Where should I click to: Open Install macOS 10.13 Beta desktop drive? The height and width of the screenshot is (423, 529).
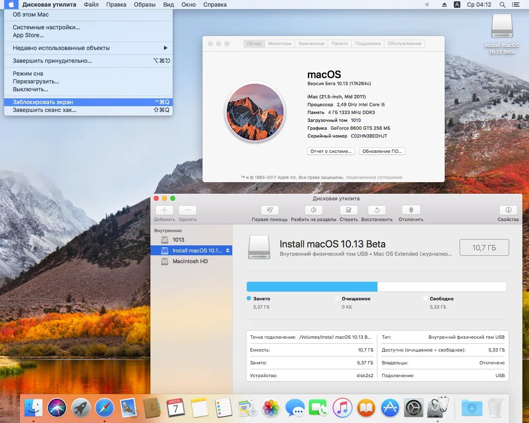coord(502,26)
